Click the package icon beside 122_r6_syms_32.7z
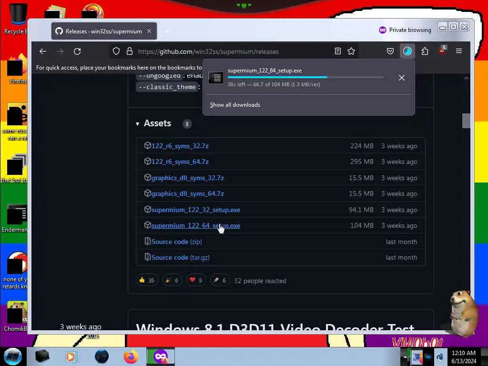The height and width of the screenshot is (366, 488). pos(148,145)
